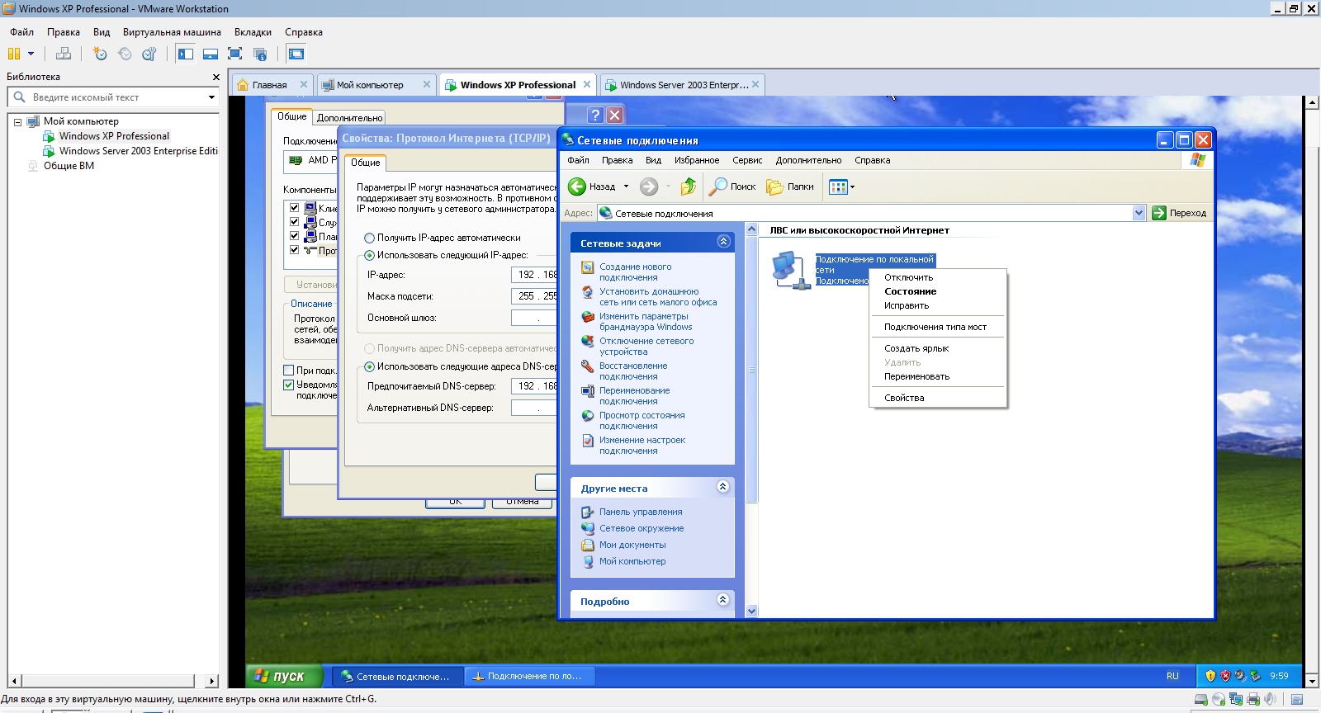Image resolution: width=1321 pixels, height=713 pixels.
Task: Click the Up folder icon in Explorer toolbar
Action: point(688,187)
